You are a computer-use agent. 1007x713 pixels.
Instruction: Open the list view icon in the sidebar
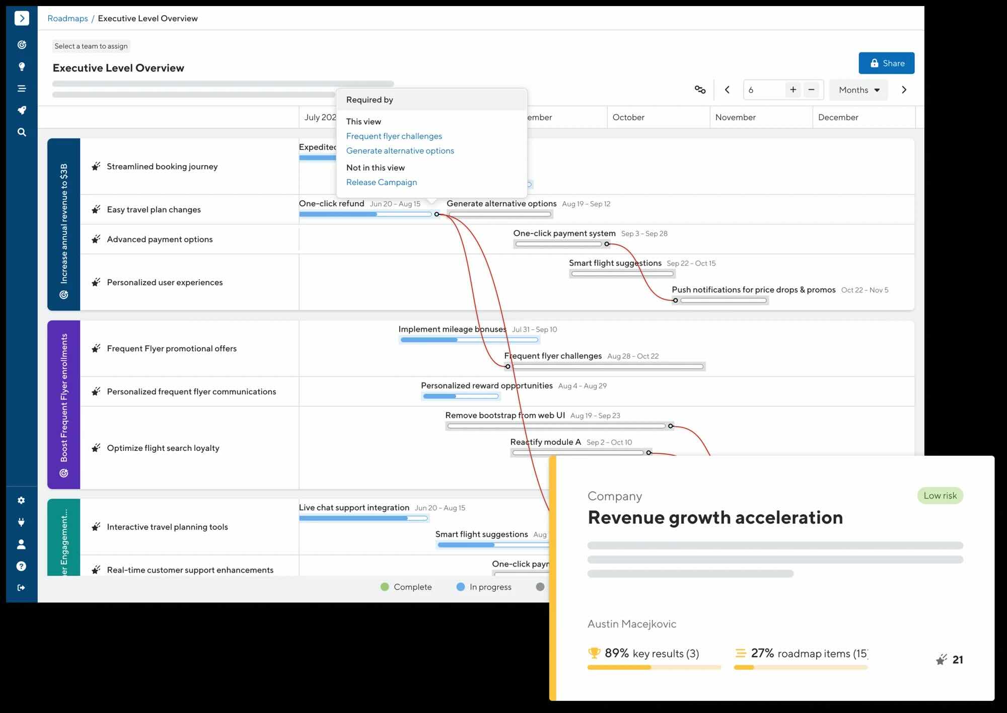point(22,89)
